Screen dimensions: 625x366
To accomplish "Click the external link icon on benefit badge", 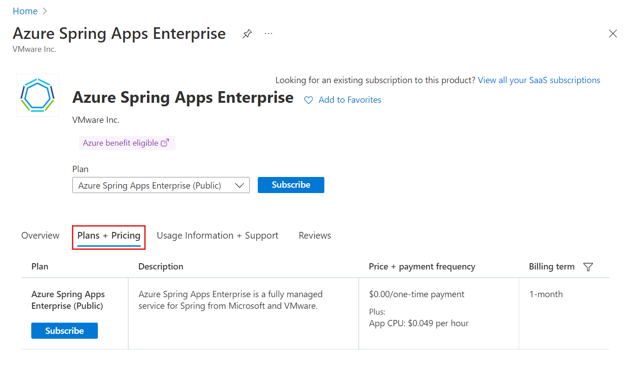I will (165, 143).
